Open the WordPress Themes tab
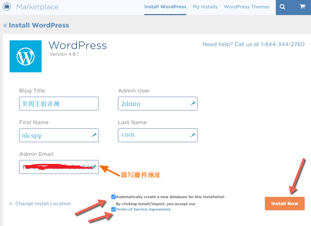Screen dimensions: 311x226 tap(246, 7)
